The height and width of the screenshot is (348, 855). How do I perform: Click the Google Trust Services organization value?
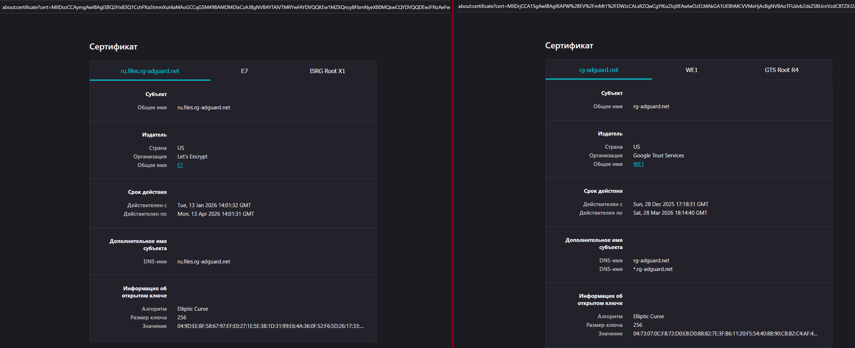coord(659,156)
